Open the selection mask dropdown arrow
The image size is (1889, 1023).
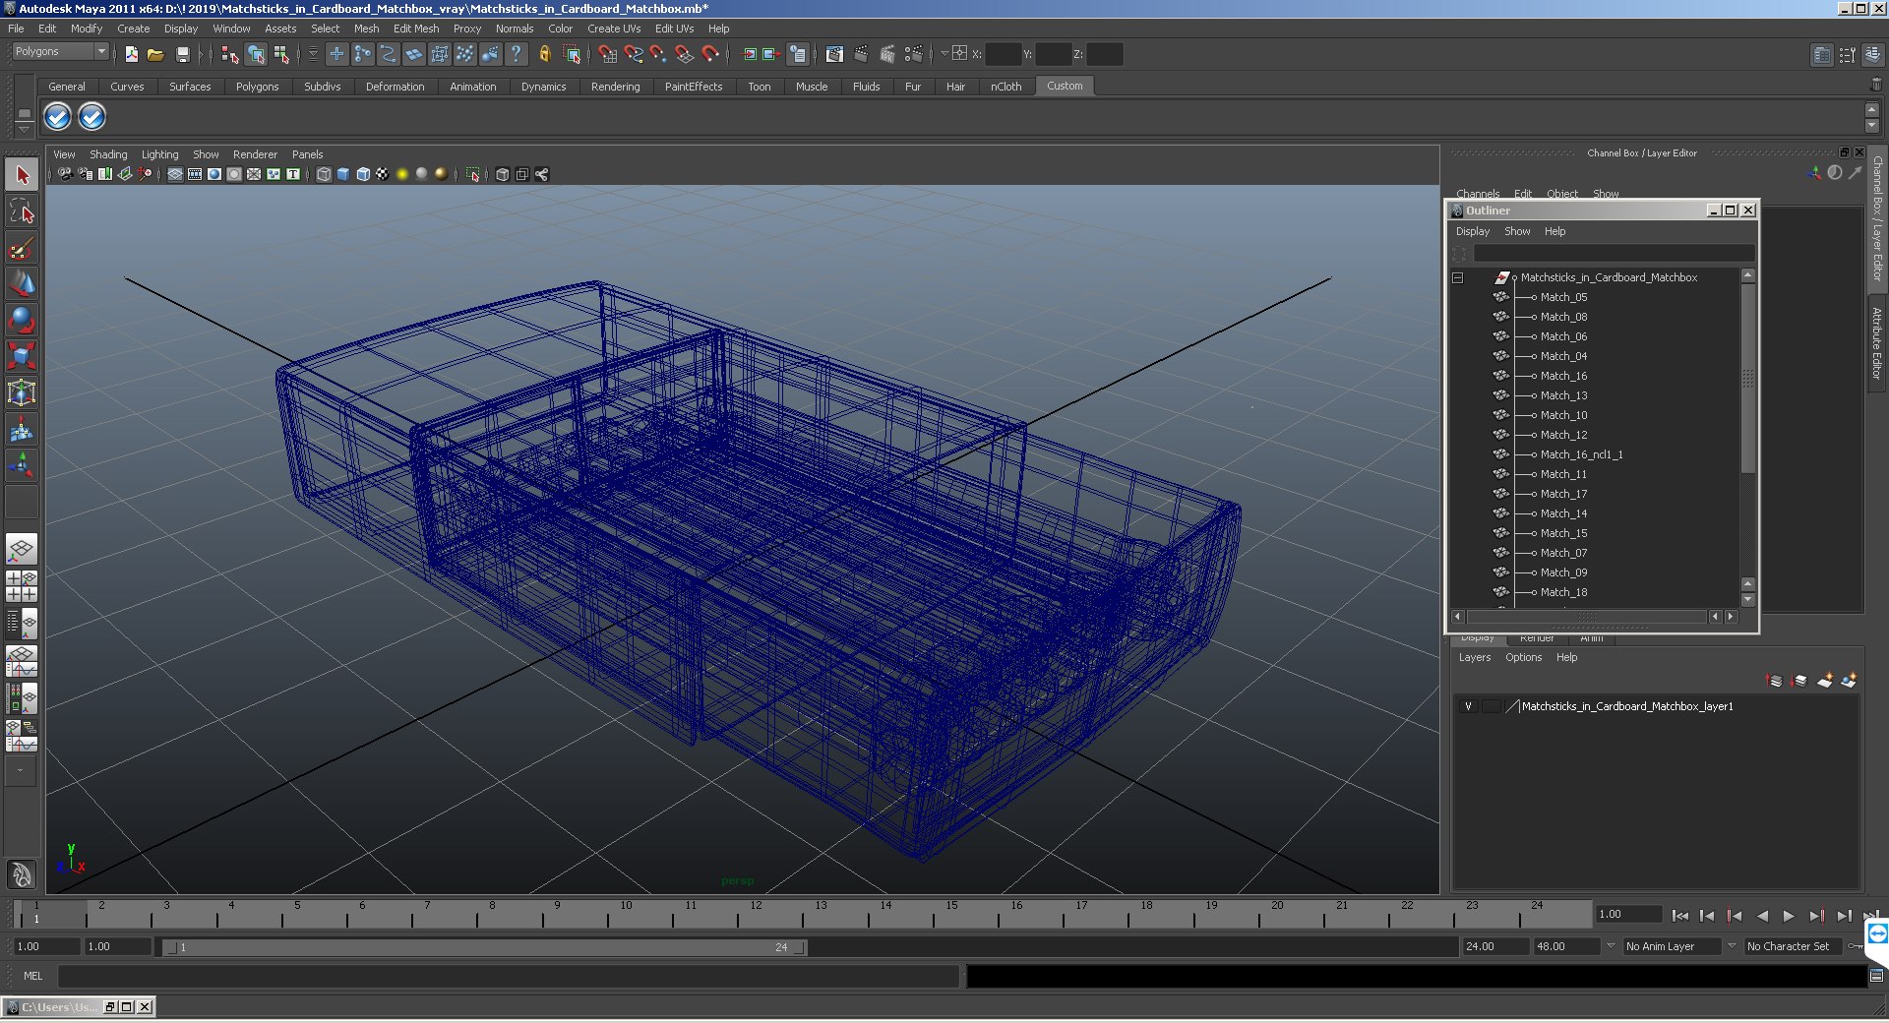[313, 54]
